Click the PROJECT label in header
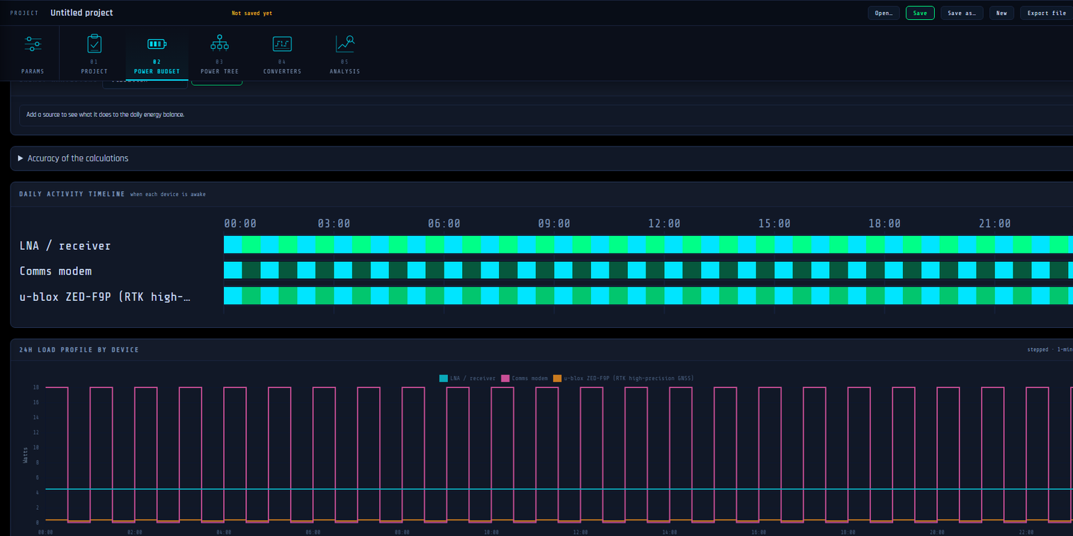The width and height of the screenshot is (1073, 536). pyautogui.click(x=24, y=13)
